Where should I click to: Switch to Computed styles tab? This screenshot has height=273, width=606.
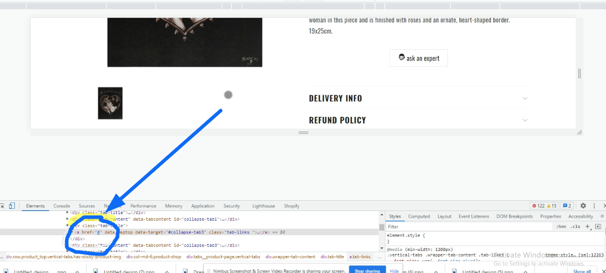[419, 216]
